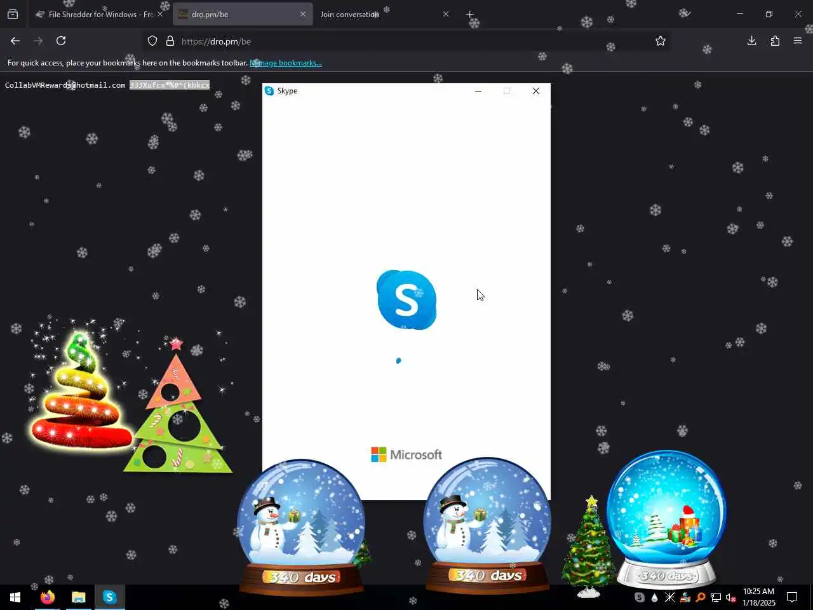
Task: Reload the current page
Action: [x=61, y=41]
